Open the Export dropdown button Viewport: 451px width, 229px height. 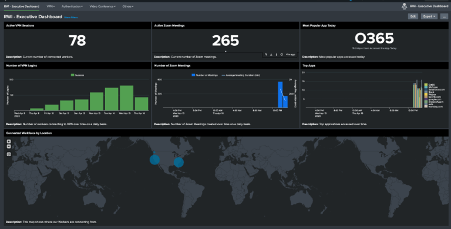429,16
